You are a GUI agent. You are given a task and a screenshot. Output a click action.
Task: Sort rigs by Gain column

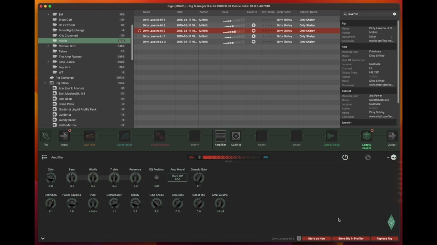225,12
